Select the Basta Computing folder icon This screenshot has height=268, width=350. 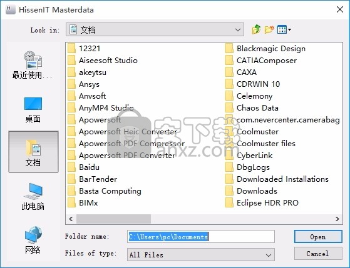pos(71,191)
